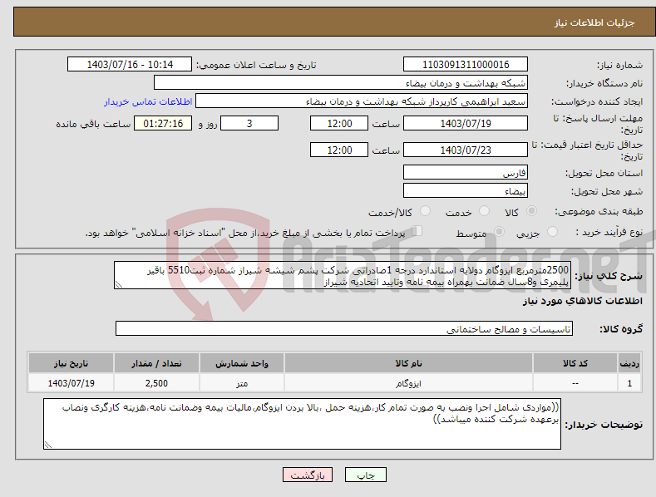Click the نام کالا column header
Screen dimensions: 656x497
408,363
